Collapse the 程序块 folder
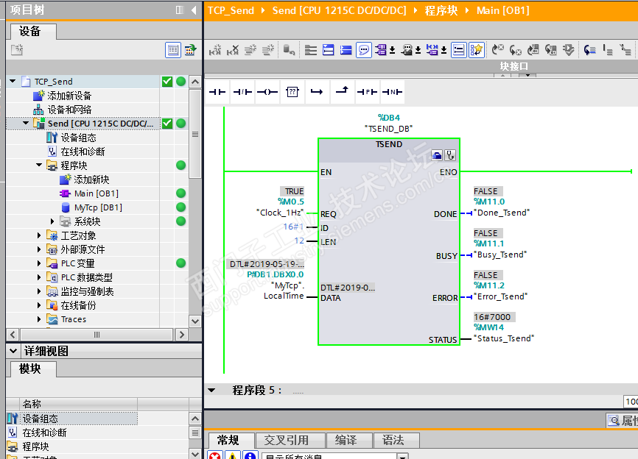This screenshot has height=459, width=638. tap(40, 166)
